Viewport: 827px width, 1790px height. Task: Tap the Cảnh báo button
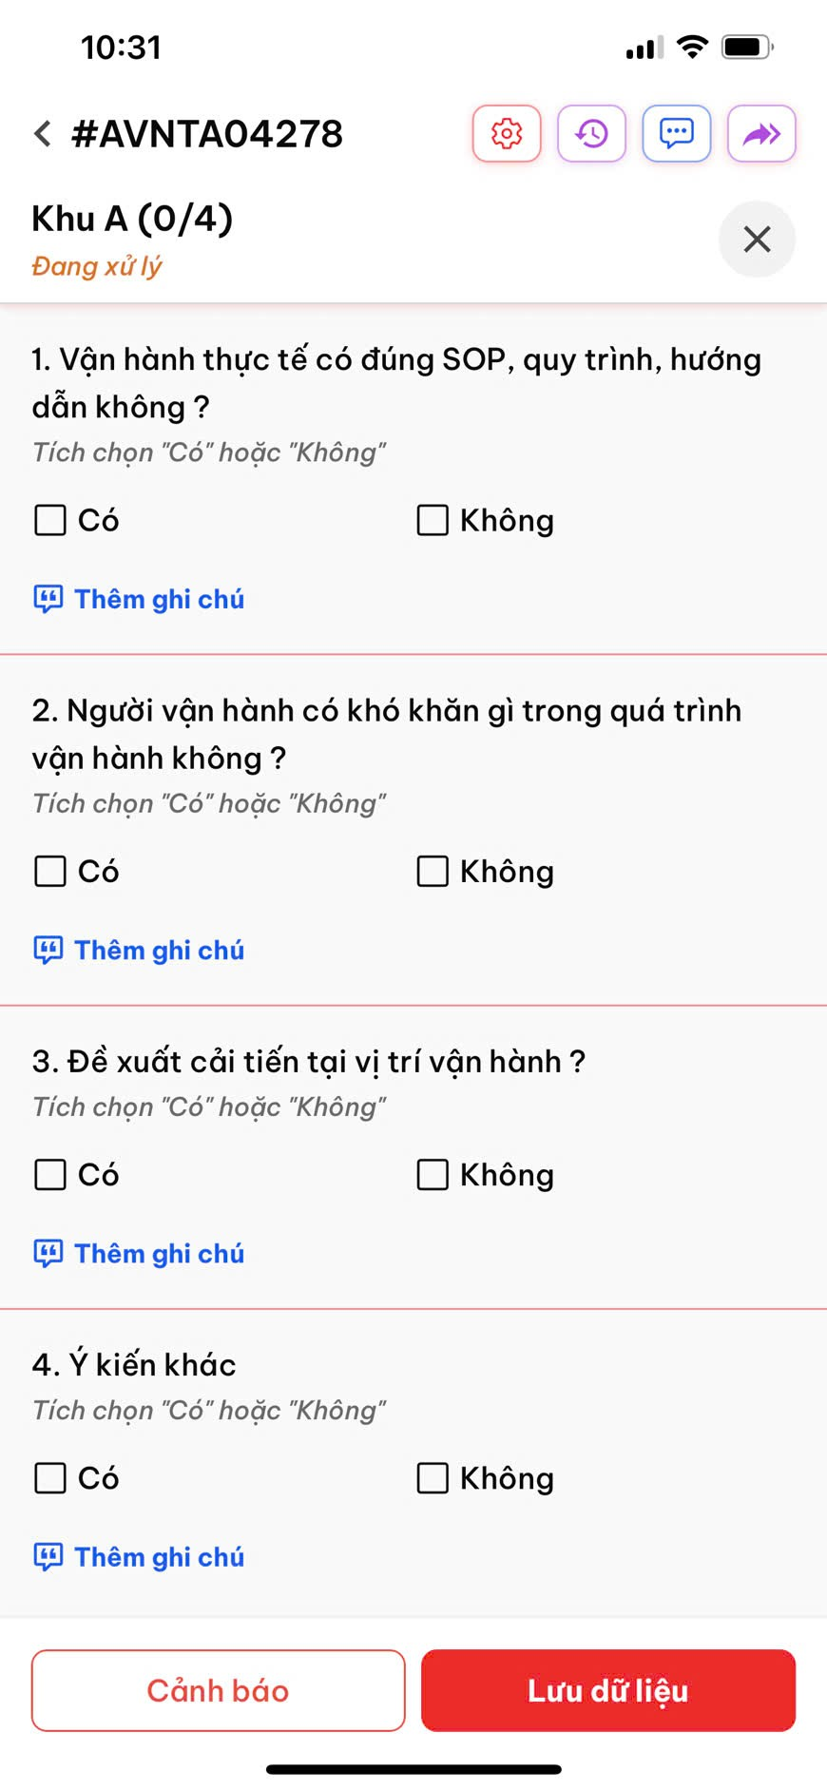[219, 1690]
